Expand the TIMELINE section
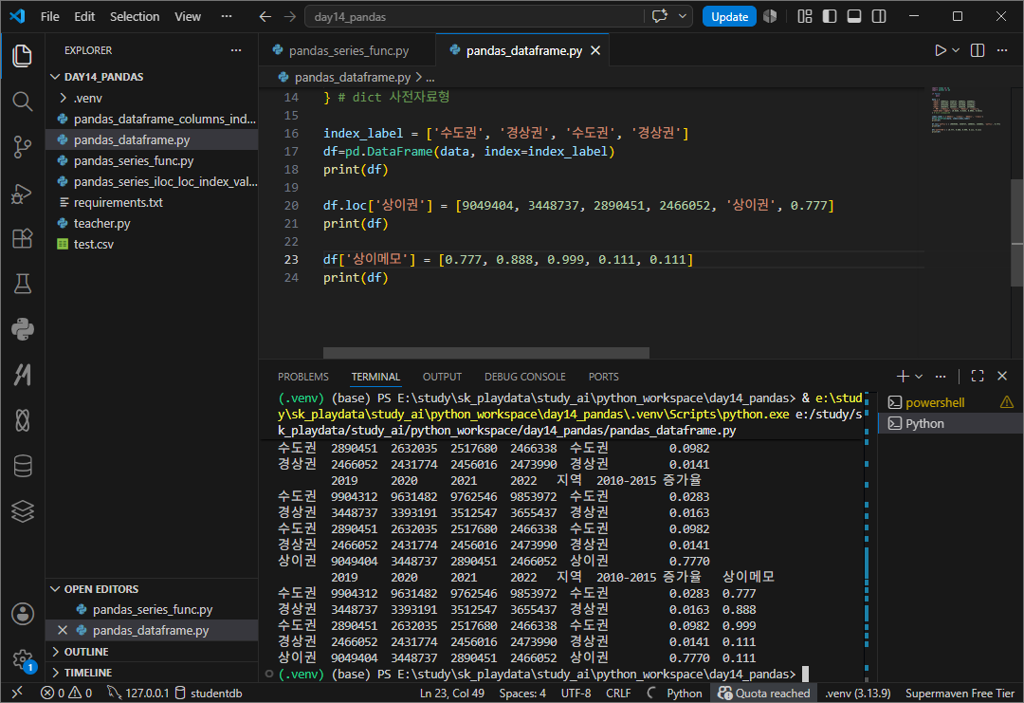Viewport: 1024px width, 703px height. pos(152,673)
